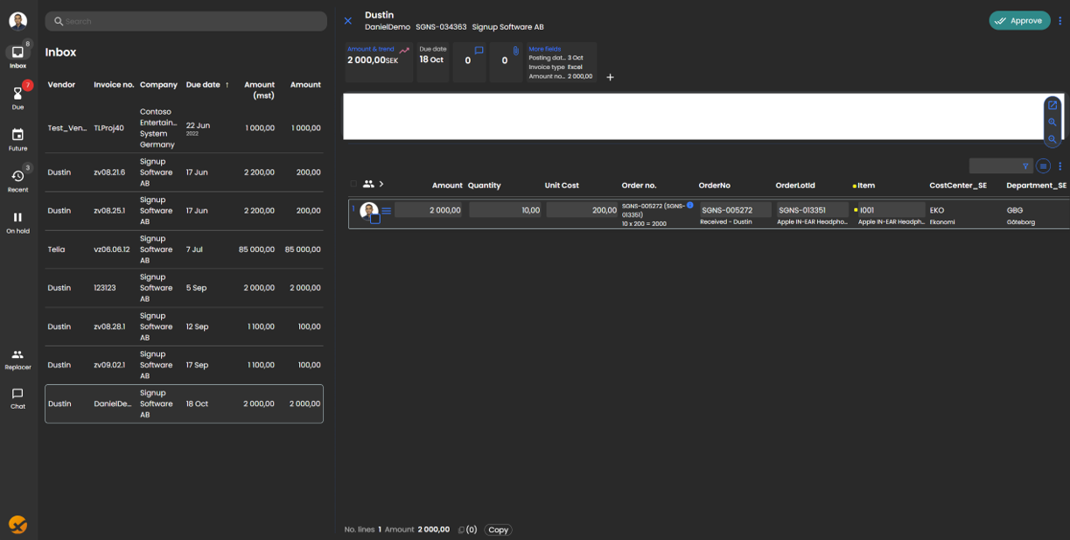Viewport: 1070px width, 540px height.
Task: Open the Replacer sidebar icon
Action: pyautogui.click(x=17, y=359)
